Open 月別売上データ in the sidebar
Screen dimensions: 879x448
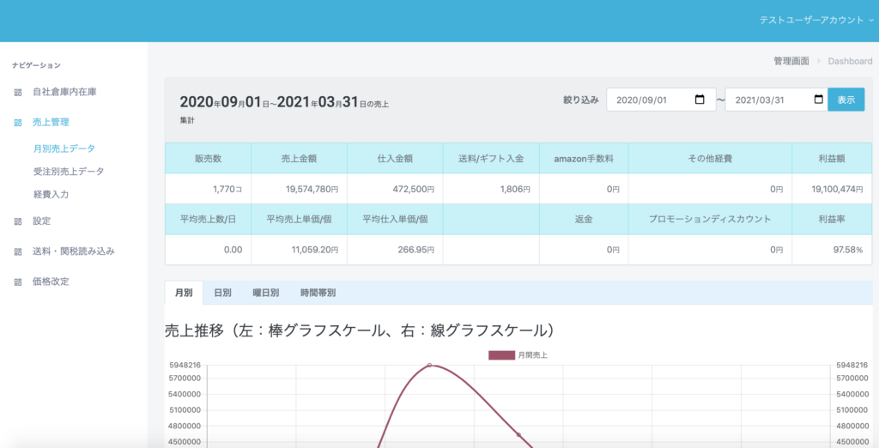click(x=64, y=148)
